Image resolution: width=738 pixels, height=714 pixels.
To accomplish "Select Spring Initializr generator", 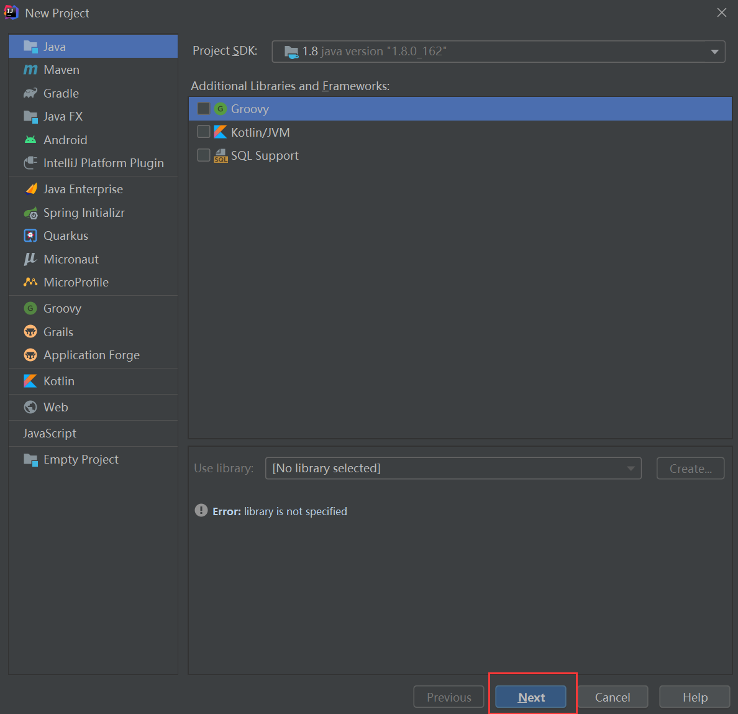I will tap(93, 213).
